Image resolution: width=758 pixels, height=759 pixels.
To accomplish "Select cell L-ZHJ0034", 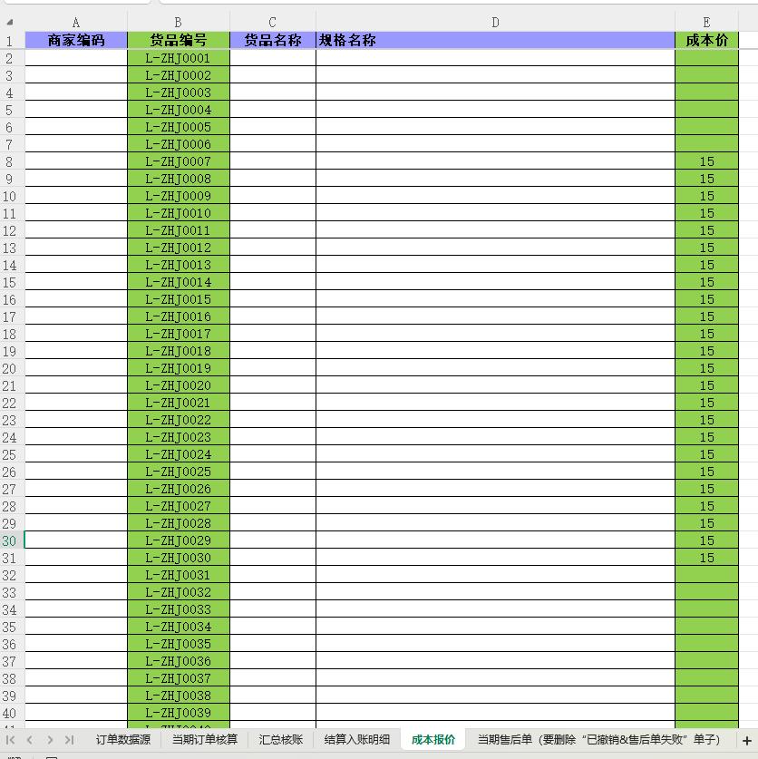I will 179,627.
